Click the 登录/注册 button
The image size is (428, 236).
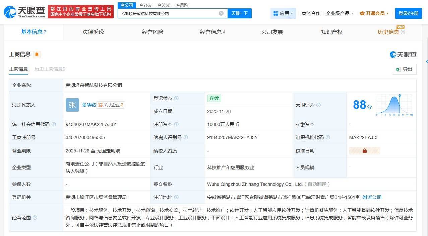(408, 13)
